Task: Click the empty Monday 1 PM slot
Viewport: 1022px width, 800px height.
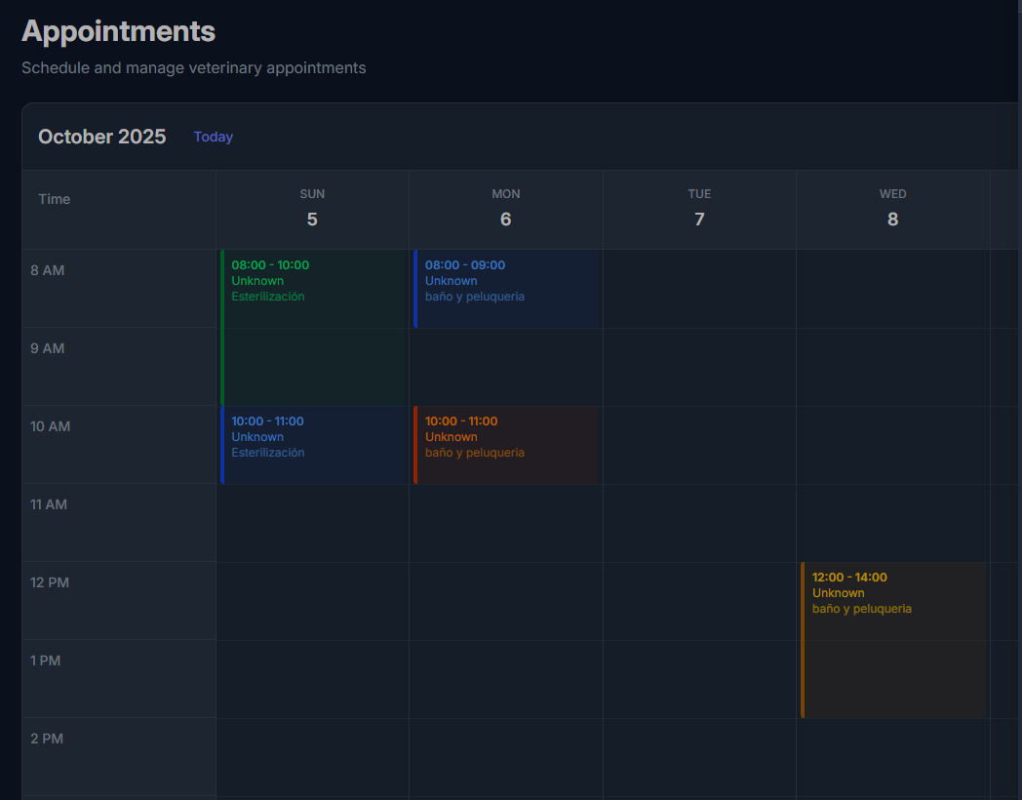Action: (505, 679)
